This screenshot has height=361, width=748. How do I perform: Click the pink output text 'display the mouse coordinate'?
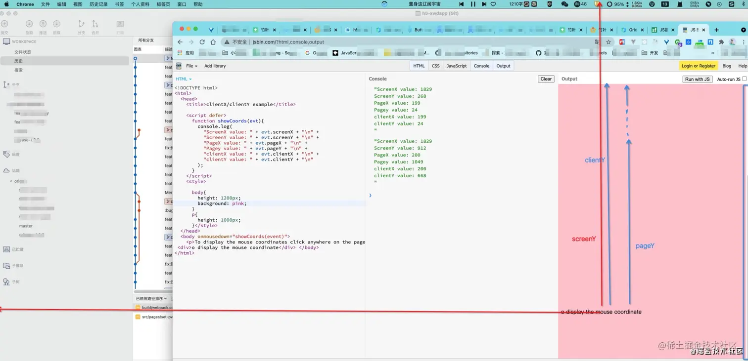pos(604,312)
